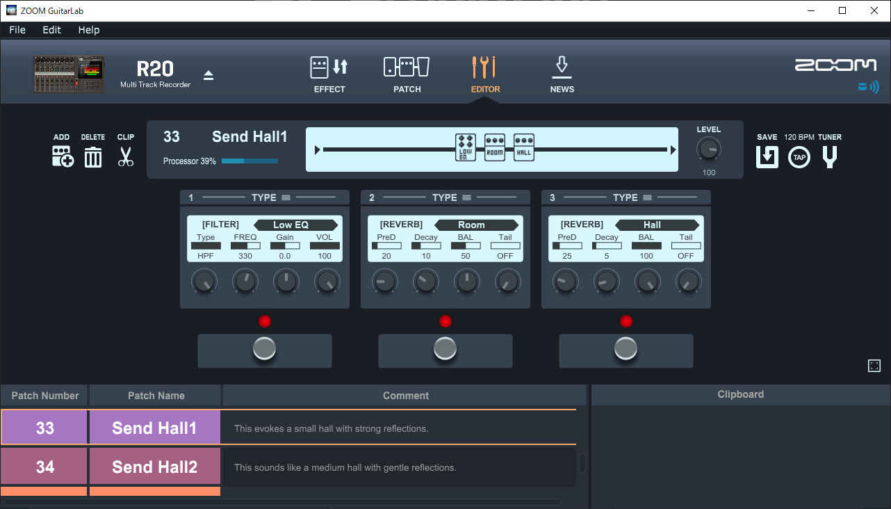
Task: Click the ADD effect icon
Action: (62, 157)
